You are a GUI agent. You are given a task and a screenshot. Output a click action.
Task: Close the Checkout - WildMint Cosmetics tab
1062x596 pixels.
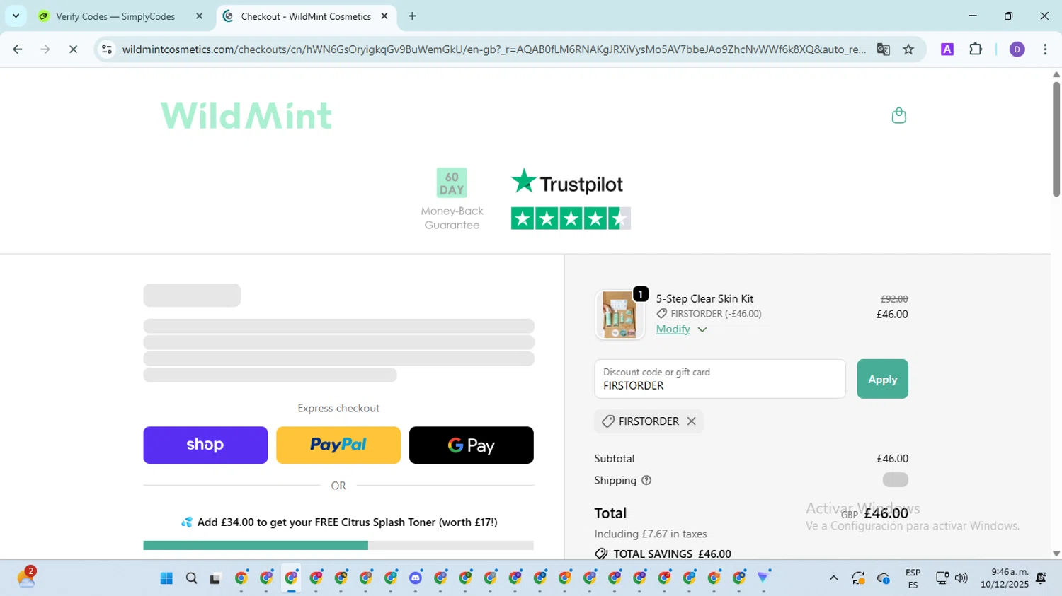pos(384,16)
